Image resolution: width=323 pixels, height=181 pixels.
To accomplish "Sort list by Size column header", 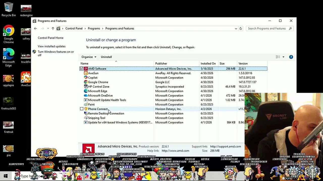I will tap(227, 64).
